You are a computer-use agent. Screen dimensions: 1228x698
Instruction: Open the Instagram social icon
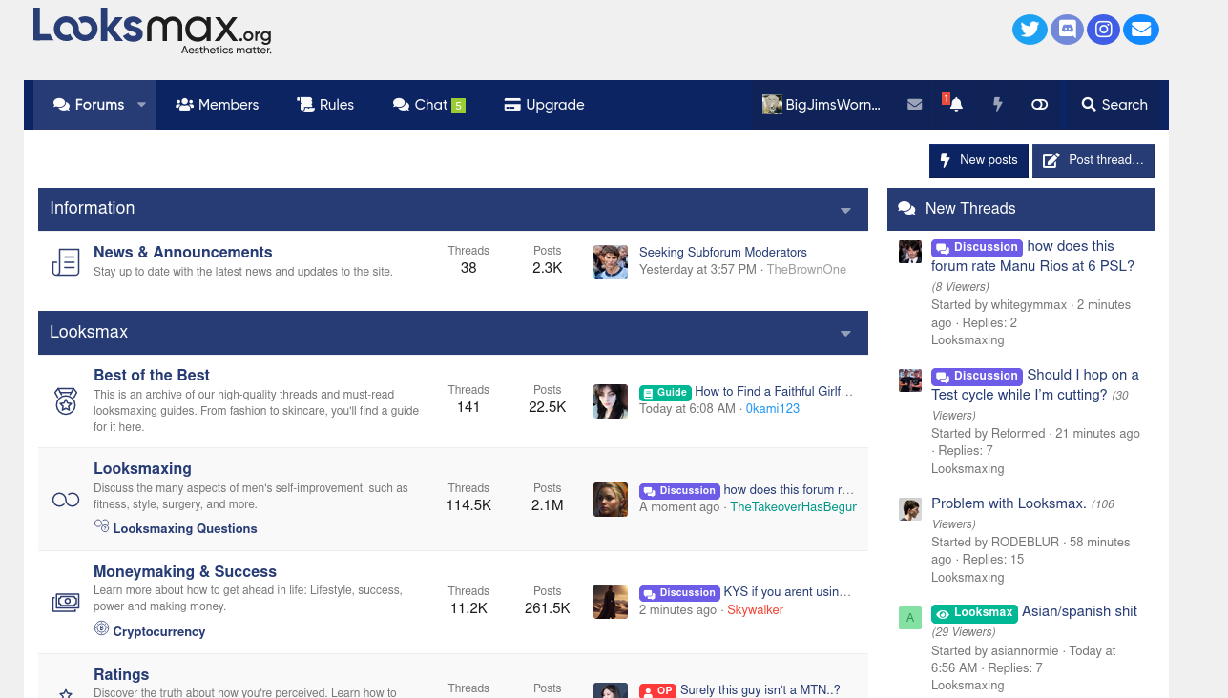tap(1104, 30)
